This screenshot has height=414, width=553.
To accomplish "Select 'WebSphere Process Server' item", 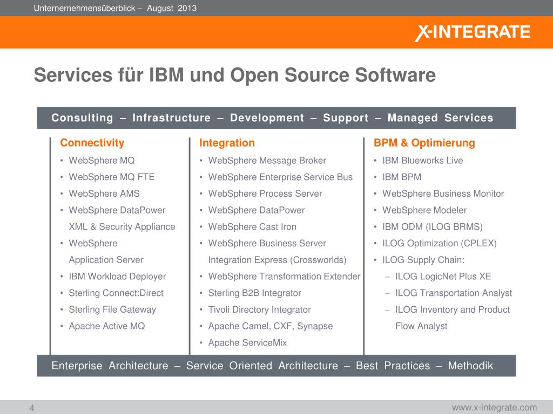I will [x=265, y=194].
